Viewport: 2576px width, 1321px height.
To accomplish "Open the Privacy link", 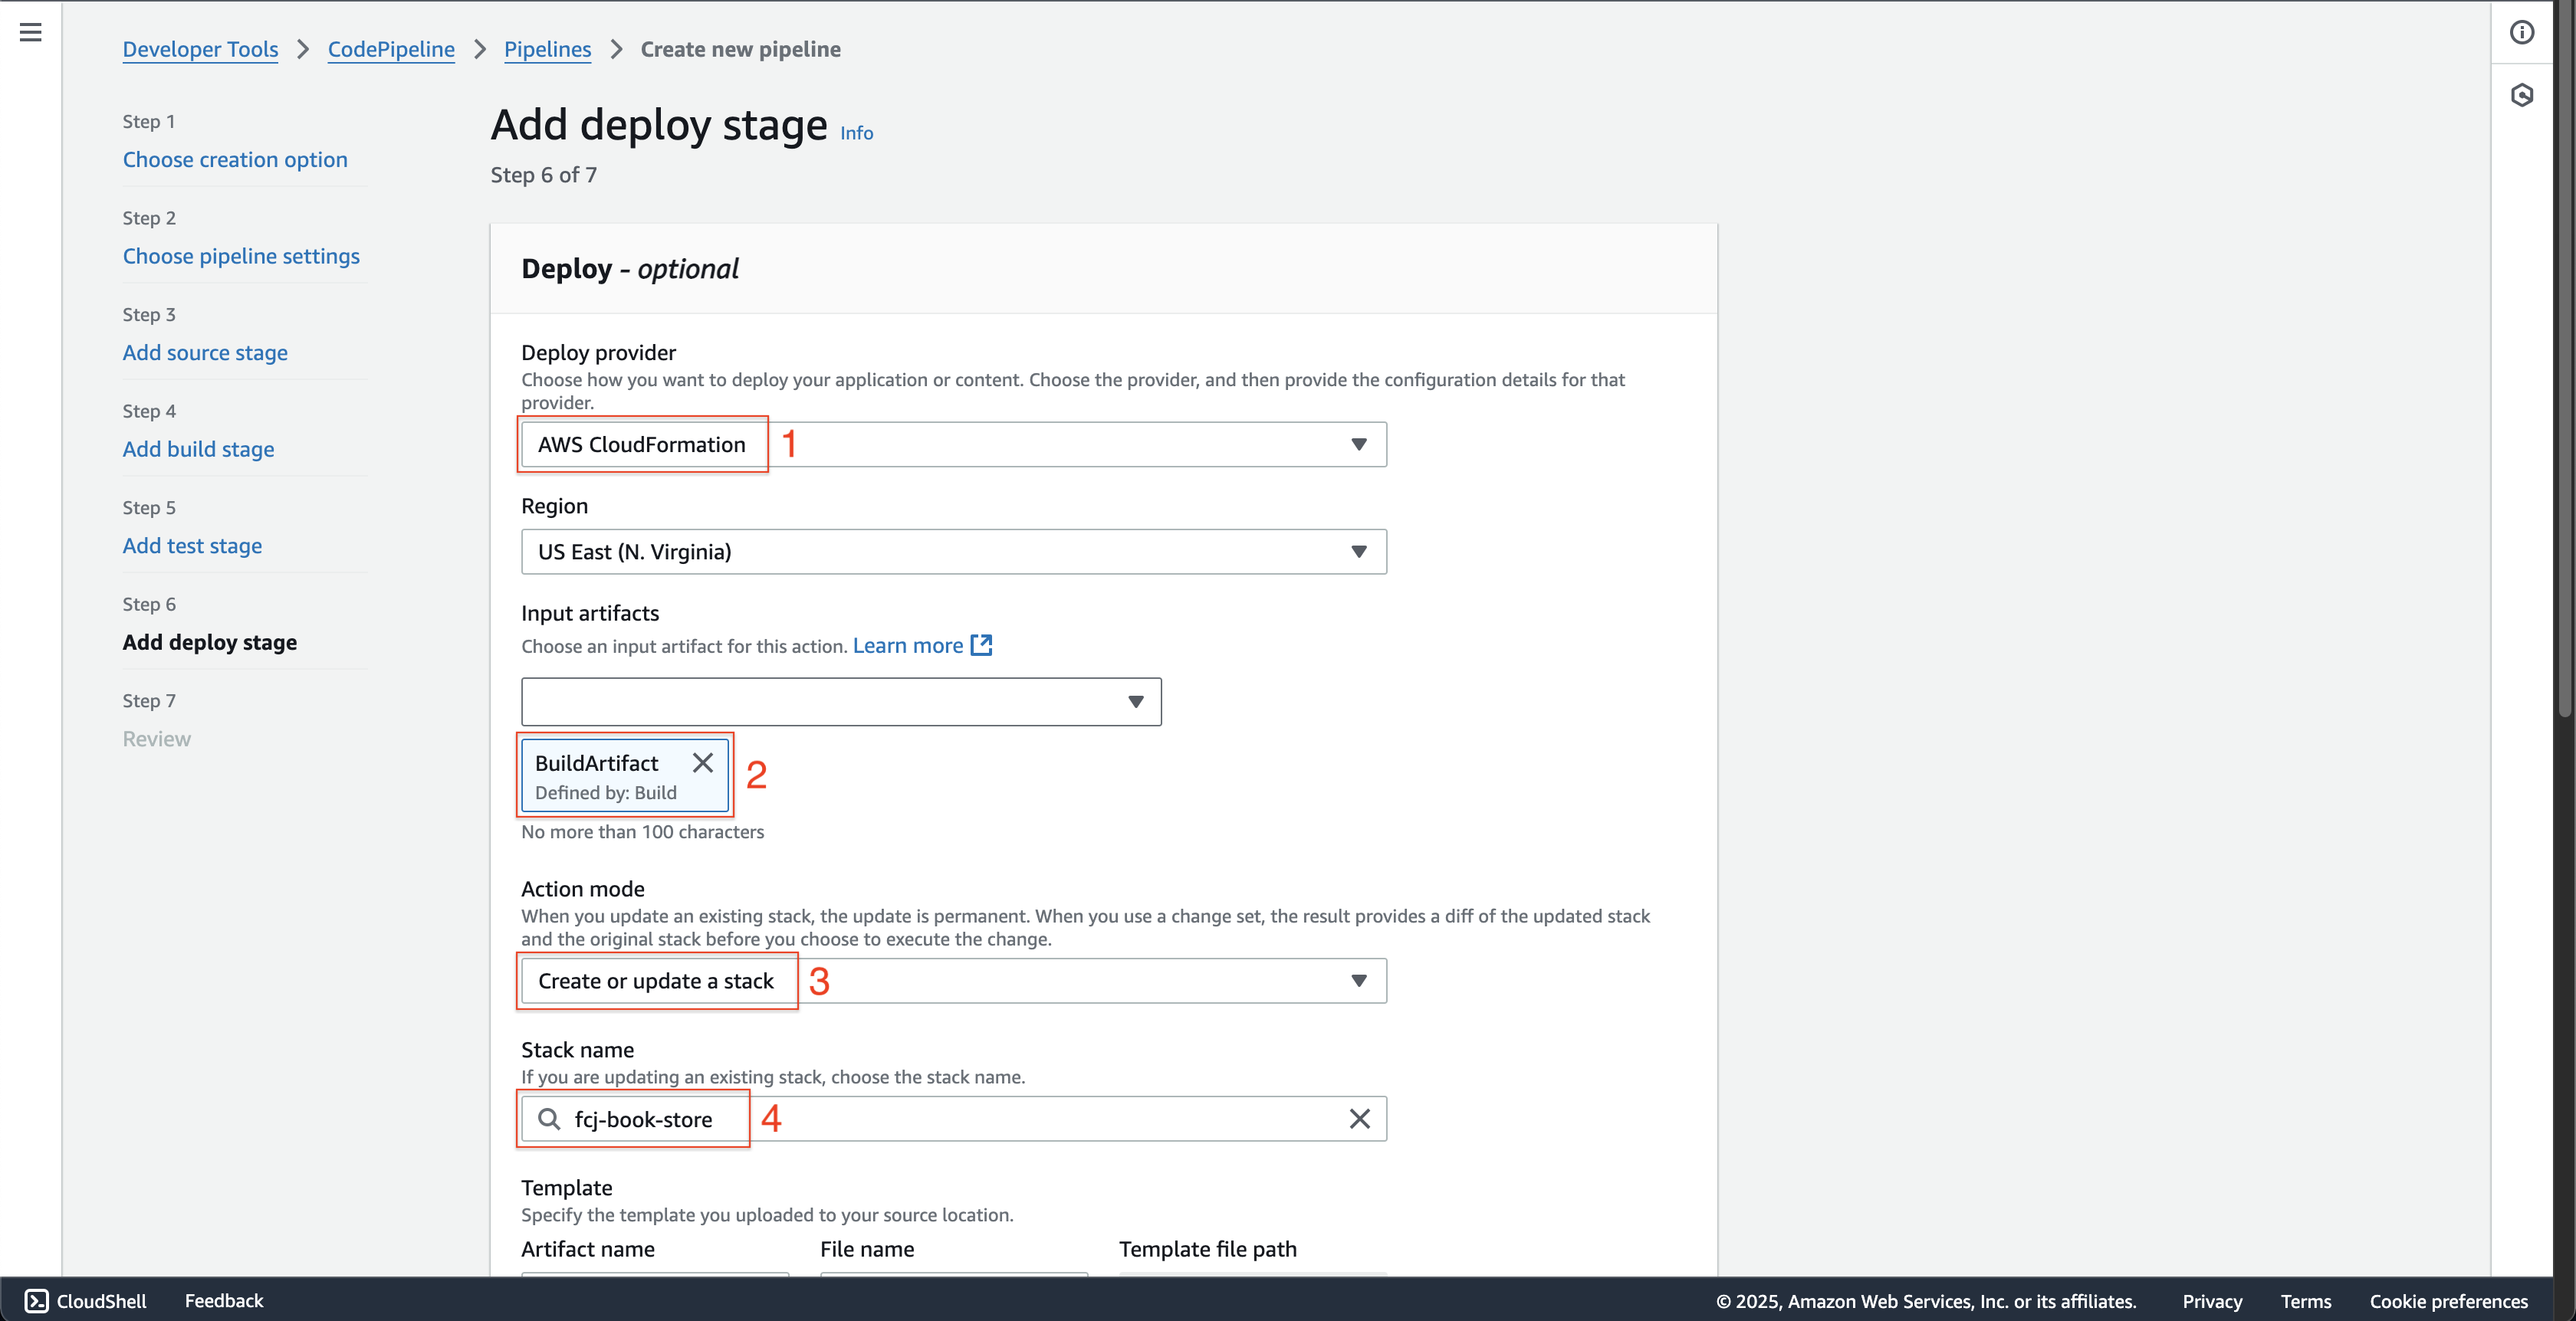I will pyautogui.click(x=2212, y=1301).
